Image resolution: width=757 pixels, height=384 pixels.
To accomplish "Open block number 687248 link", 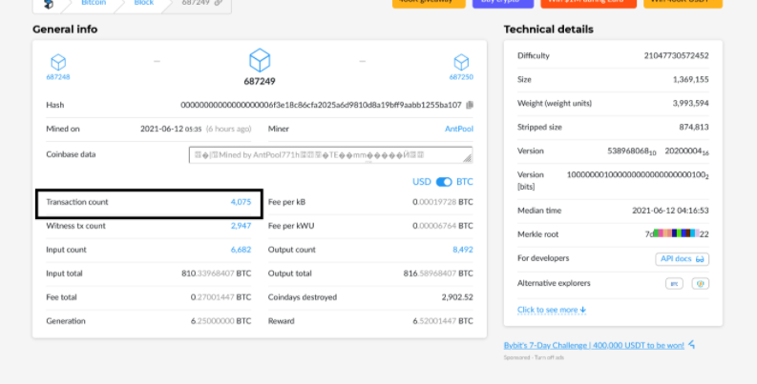I will [x=58, y=76].
